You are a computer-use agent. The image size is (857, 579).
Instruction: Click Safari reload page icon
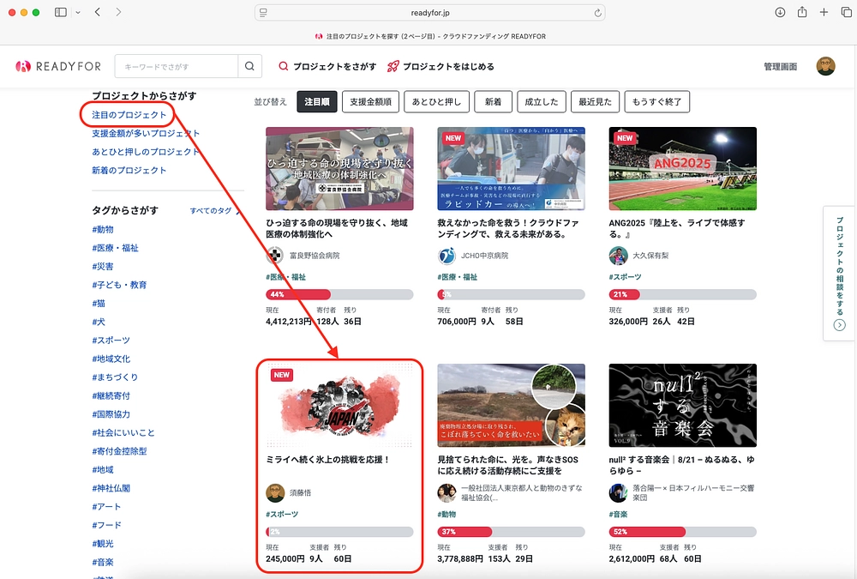point(597,13)
